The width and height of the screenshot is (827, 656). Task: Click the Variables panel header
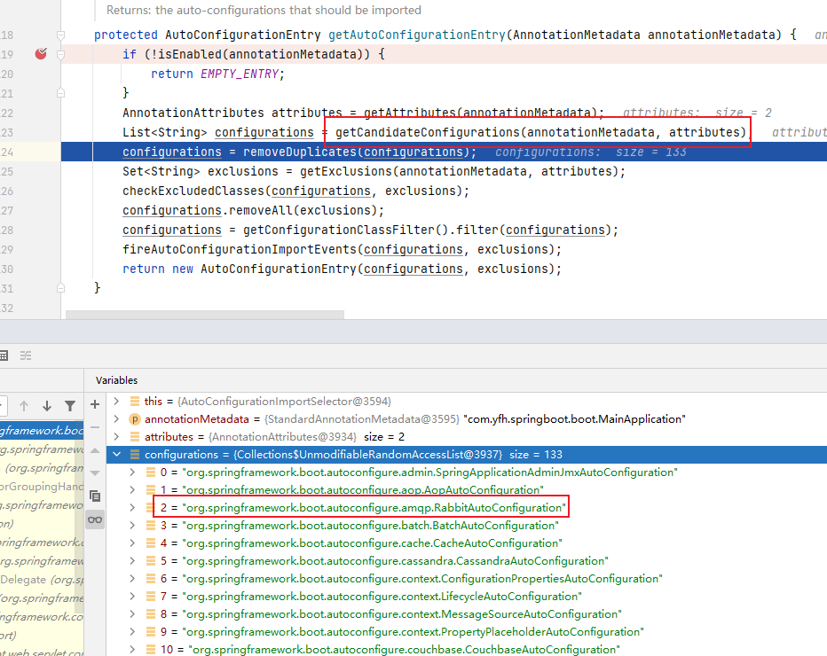pos(116,380)
